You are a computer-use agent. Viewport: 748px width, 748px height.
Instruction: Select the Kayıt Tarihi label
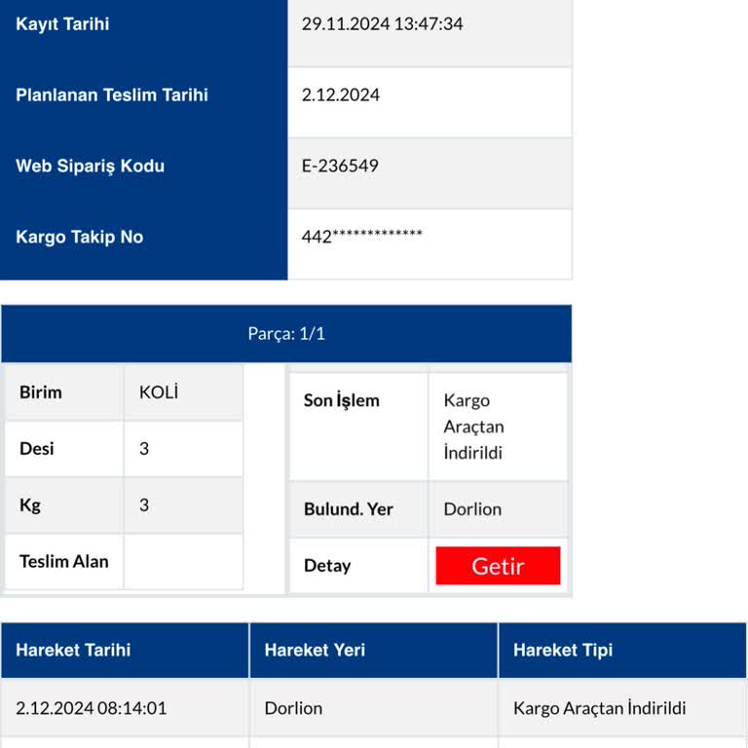[x=62, y=24]
